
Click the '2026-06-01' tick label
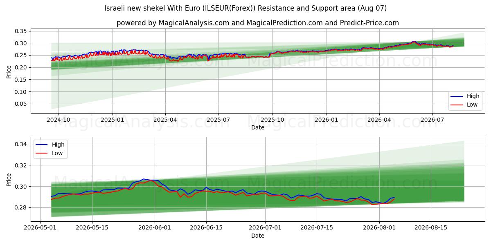155,228
